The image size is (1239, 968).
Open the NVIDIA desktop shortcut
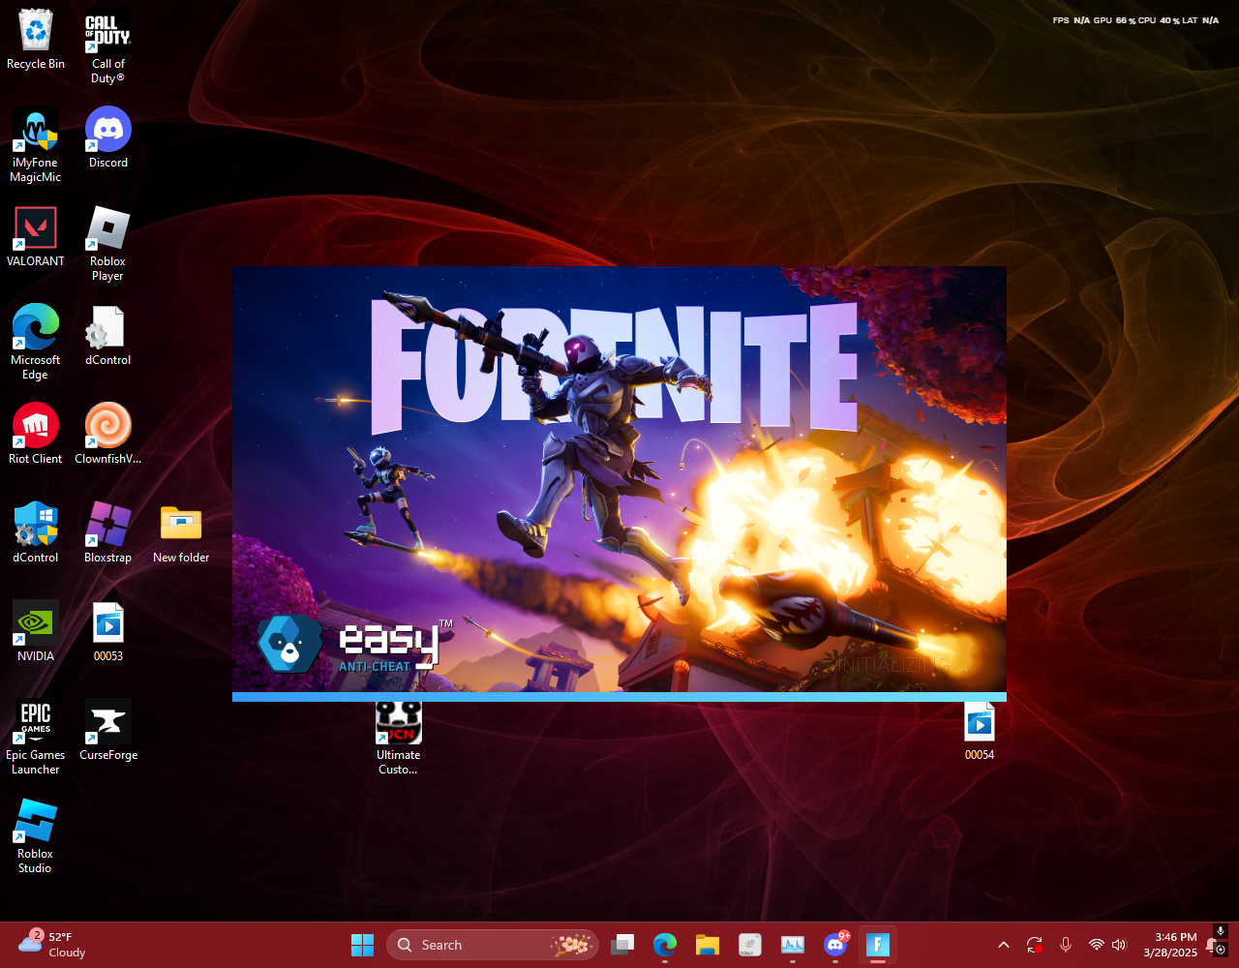click(36, 632)
